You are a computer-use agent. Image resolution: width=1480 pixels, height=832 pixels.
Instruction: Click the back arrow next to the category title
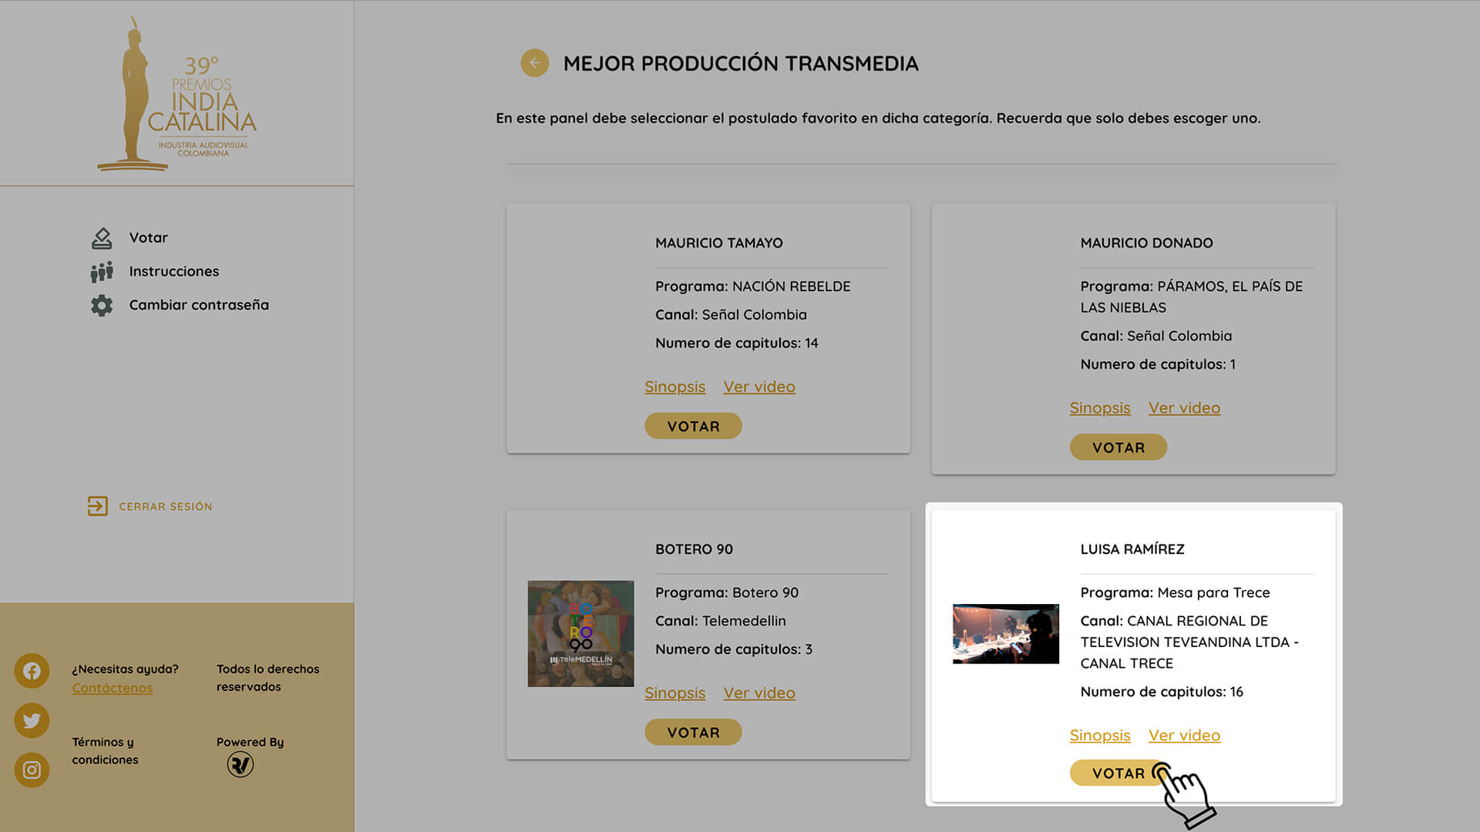coord(534,63)
